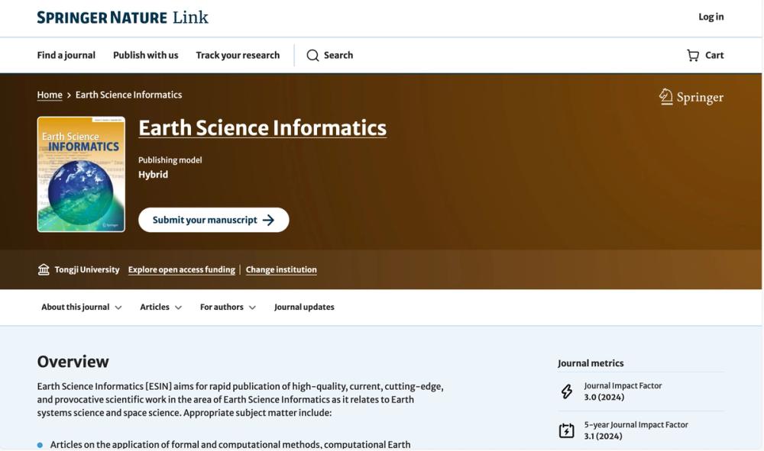Image resolution: width=764 pixels, height=451 pixels.
Task: Click the institution building icon beside Tongji University
Action: click(x=44, y=269)
